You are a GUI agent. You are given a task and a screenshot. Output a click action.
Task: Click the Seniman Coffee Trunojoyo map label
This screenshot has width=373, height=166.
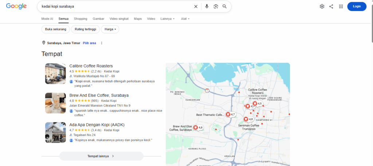pos(248,127)
